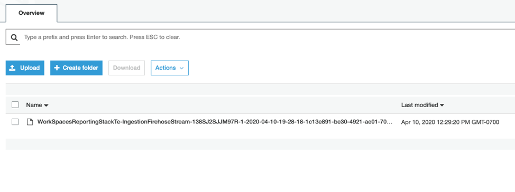Open the WorkSpacesReportingStackTe-IngestionFirehoseStream file link
515x192 pixels.
[215, 122]
